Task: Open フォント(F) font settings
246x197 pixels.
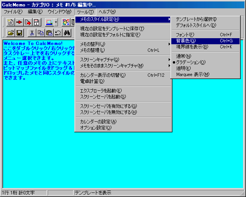Action: (x=205, y=34)
